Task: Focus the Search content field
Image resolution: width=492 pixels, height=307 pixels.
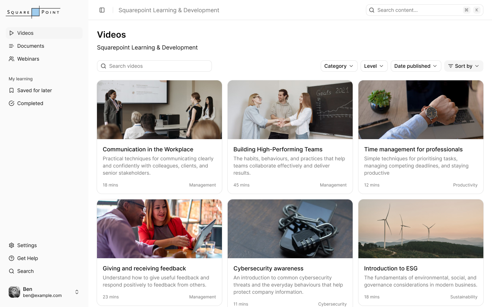Action: click(424, 10)
